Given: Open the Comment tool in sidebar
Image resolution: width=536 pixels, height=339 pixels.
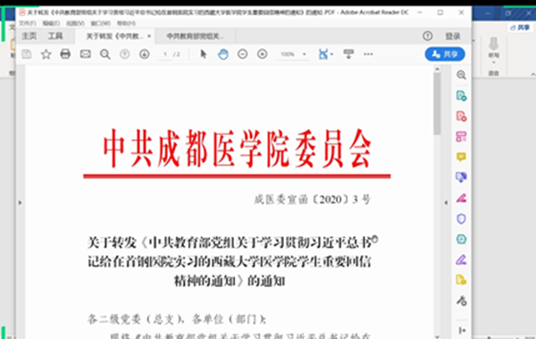Looking at the screenshot, I should point(461,157).
